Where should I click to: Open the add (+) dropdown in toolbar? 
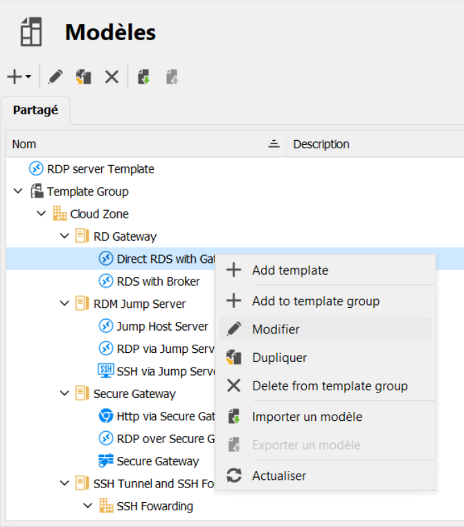pyautogui.click(x=19, y=77)
